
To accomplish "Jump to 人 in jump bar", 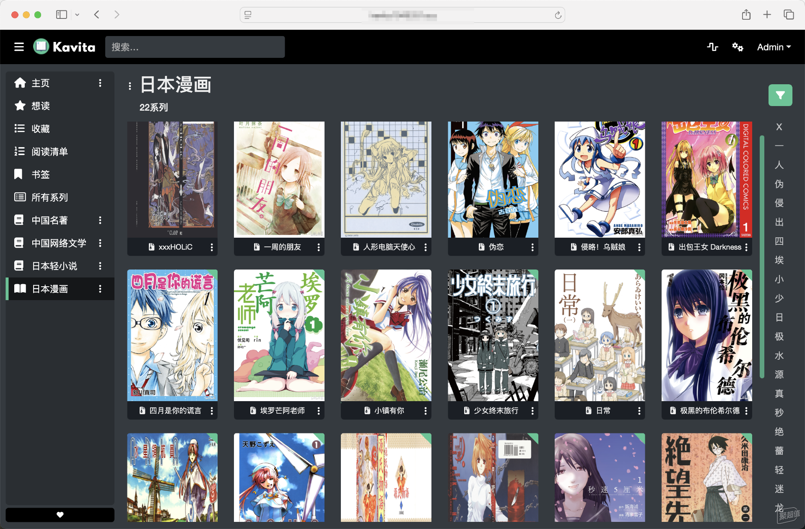I will click(779, 165).
